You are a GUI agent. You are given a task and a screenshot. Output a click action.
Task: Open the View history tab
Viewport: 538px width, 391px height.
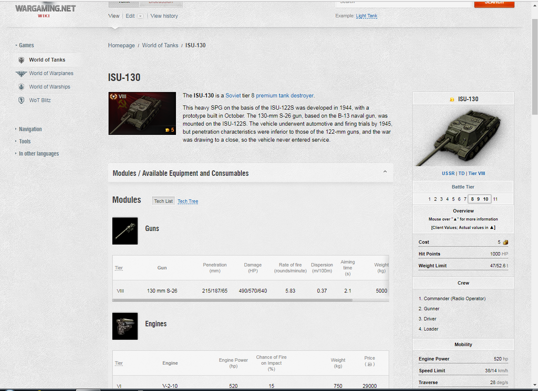164,16
